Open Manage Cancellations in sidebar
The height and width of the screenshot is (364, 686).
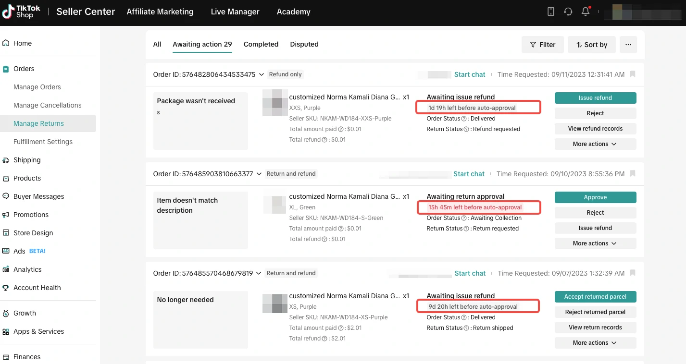pos(47,105)
